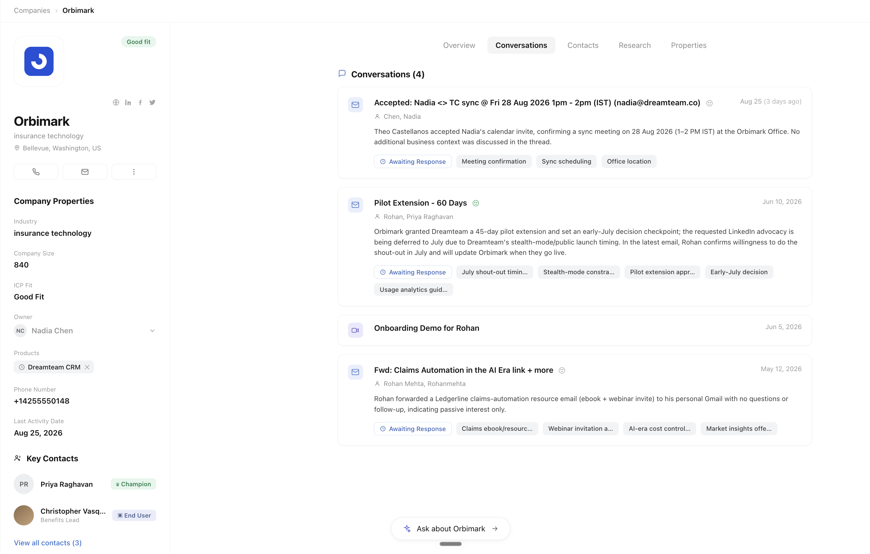Click the Early-July decision tag
The image size is (870, 554).
click(739, 272)
